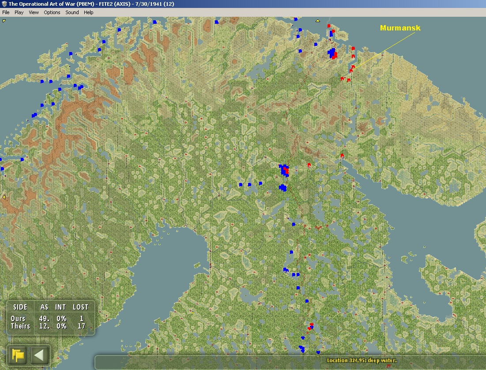The width and height of the screenshot is (486, 370).
Task: Click the 'Ours' row label
Action: tap(18, 318)
